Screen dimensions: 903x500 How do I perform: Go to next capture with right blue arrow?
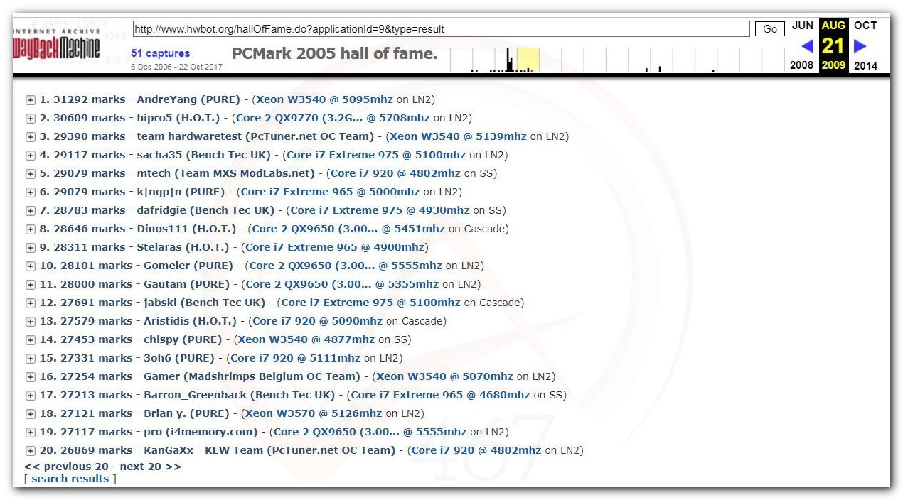point(860,46)
